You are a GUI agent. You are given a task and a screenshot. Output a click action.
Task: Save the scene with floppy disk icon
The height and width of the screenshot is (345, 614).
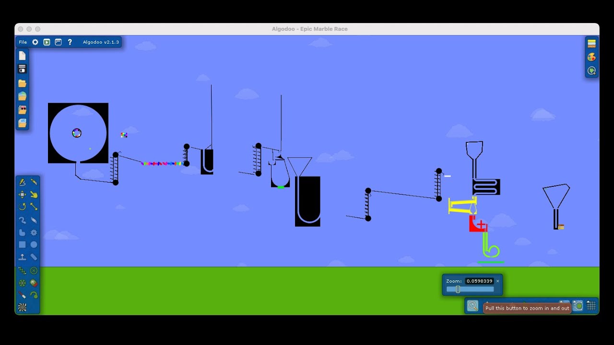22,69
